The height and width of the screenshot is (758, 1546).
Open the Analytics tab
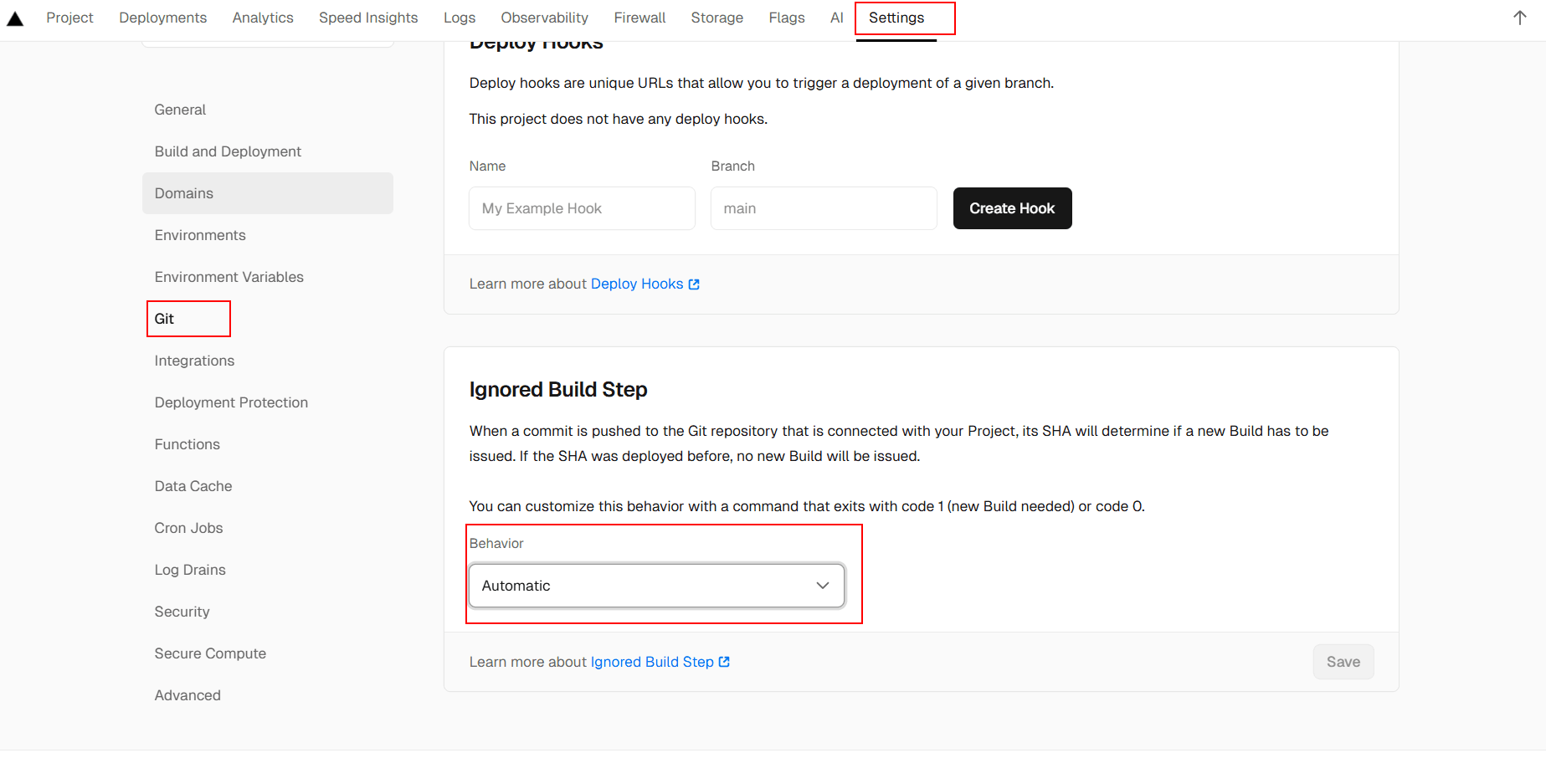click(263, 18)
